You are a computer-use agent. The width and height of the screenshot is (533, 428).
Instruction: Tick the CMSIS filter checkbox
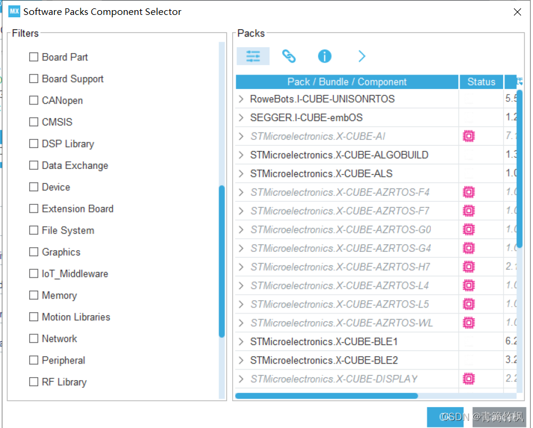click(33, 122)
